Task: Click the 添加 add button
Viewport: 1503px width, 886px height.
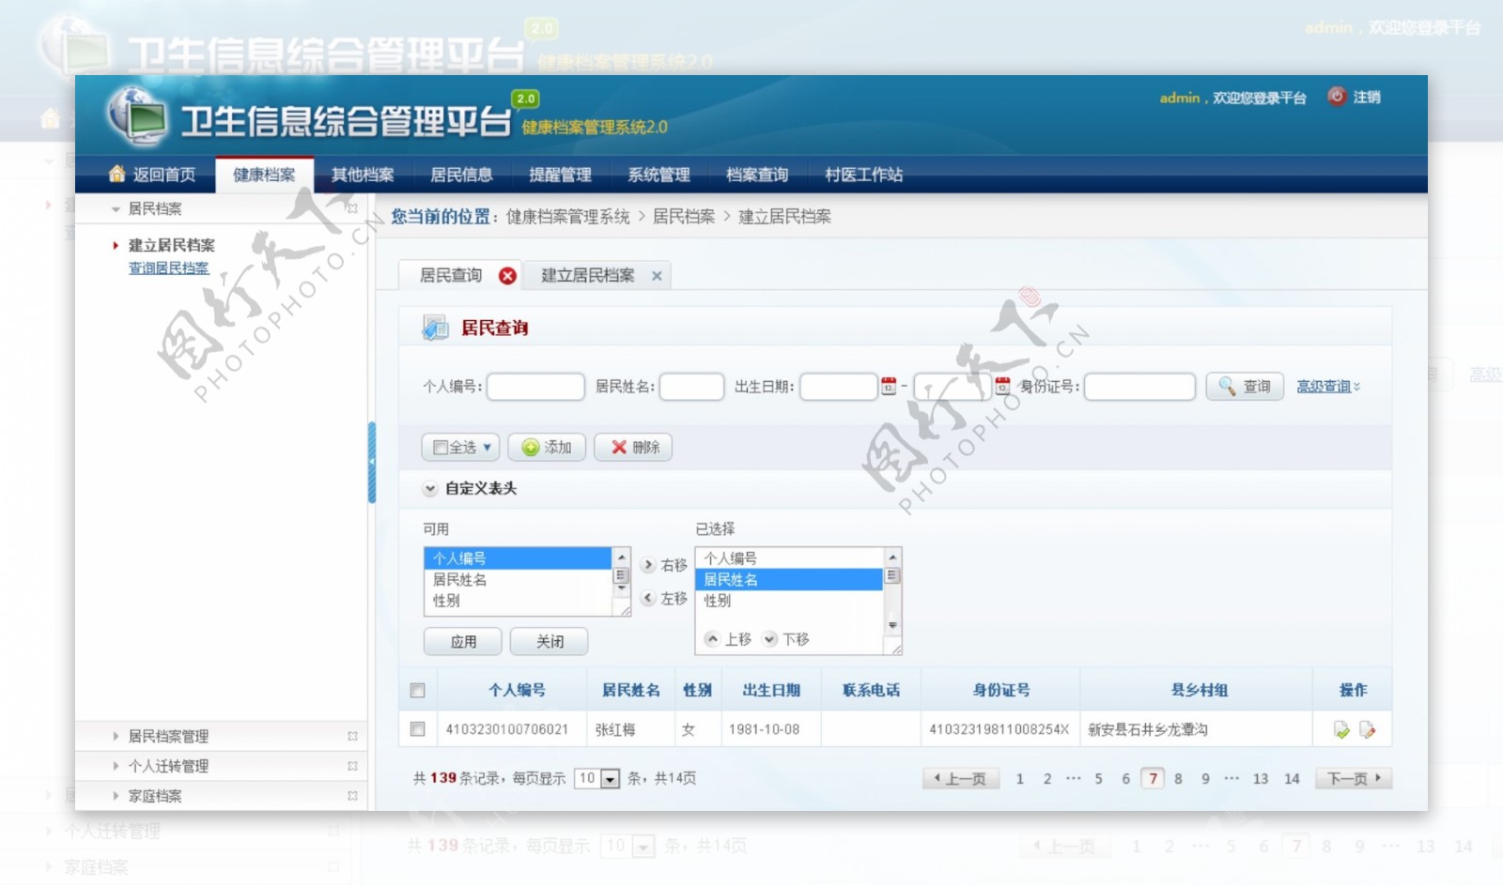Action: pos(548,448)
